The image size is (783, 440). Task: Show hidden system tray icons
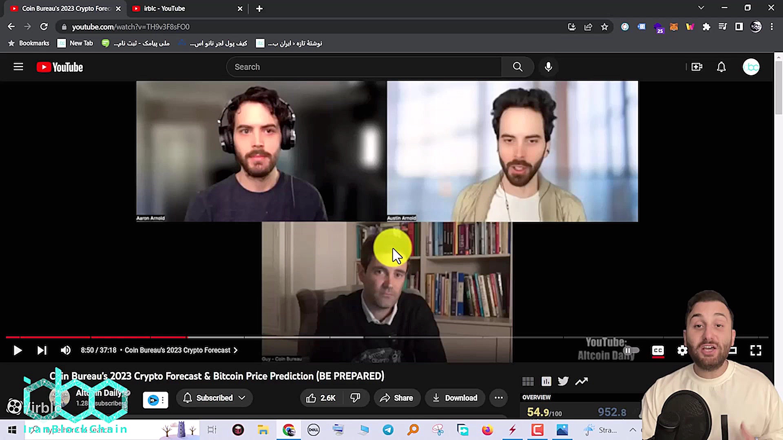point(633,430)
